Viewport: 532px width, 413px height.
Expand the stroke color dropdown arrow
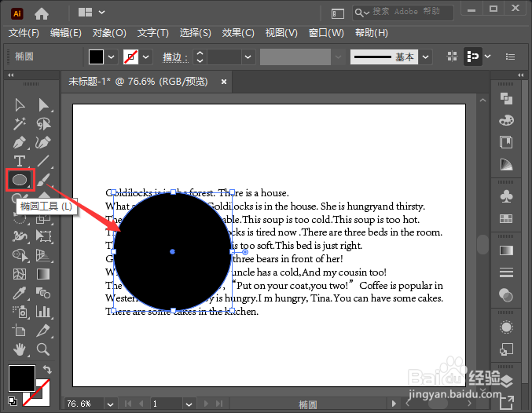[146, 57]
